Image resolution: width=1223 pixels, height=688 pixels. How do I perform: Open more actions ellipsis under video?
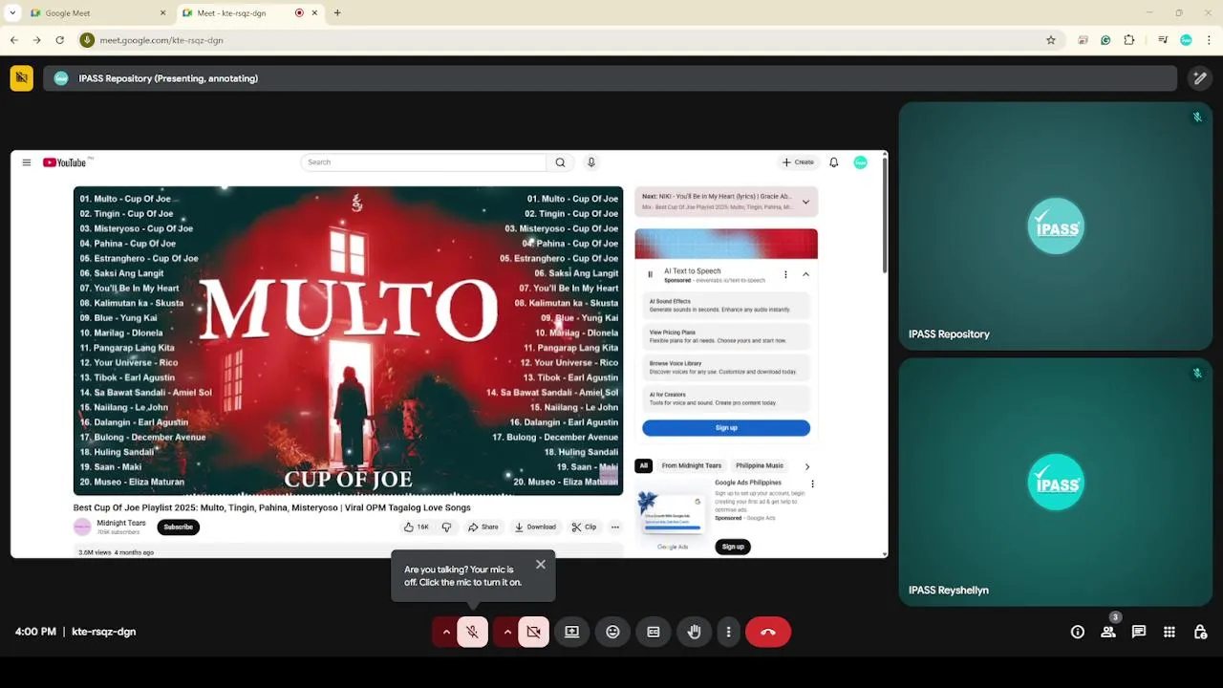tap(615, 527)
